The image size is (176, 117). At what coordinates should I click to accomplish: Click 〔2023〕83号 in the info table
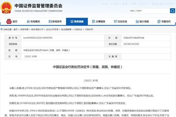[x=31, y=56]
